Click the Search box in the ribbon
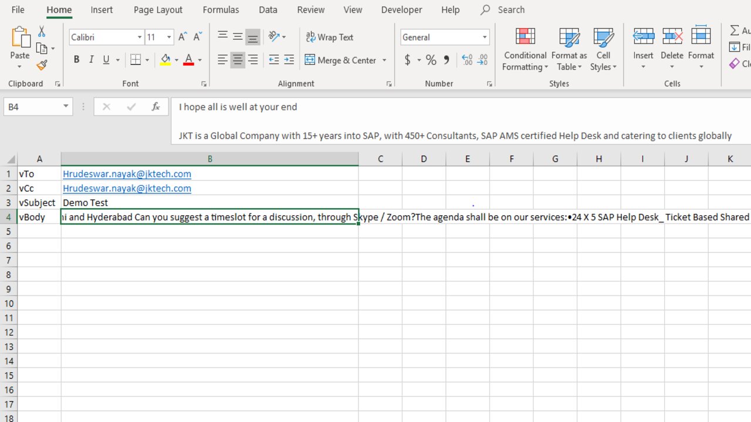The height and width of the screenshot is (422, 751). coord(503,10)
